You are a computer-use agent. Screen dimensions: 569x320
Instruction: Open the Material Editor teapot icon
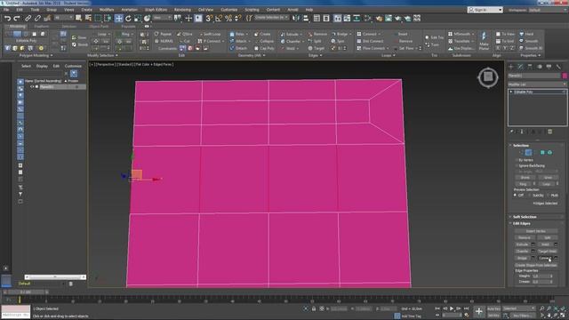(x=379, y=18)
